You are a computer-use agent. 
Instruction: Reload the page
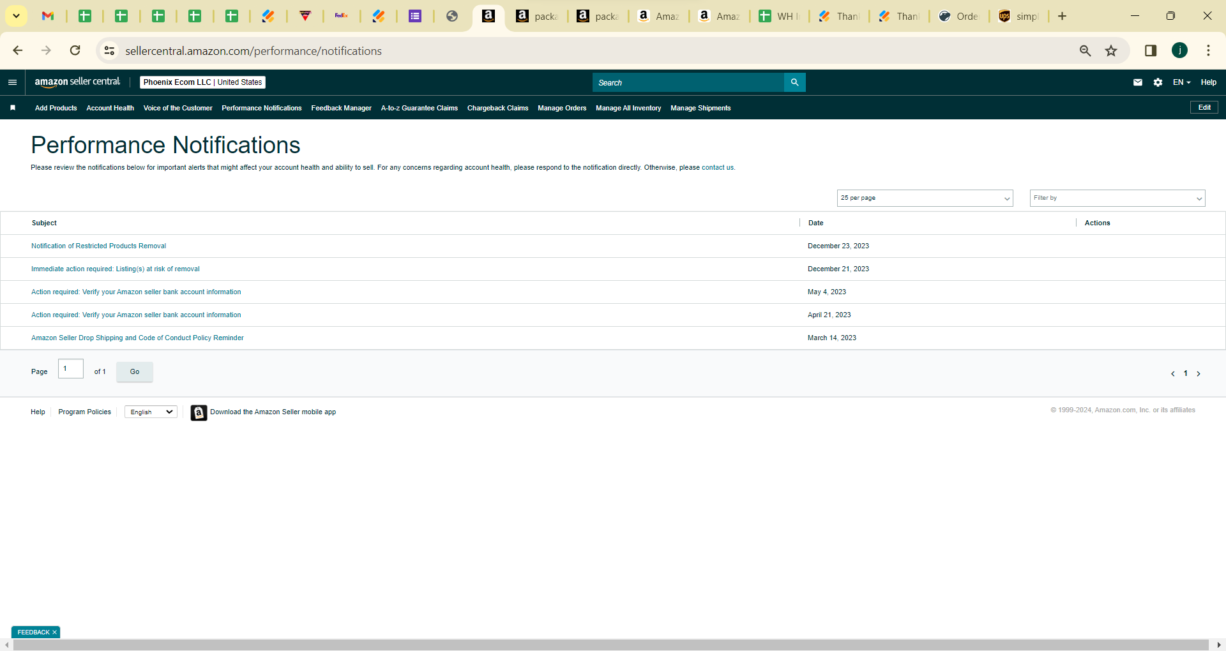tap(75, 50)
